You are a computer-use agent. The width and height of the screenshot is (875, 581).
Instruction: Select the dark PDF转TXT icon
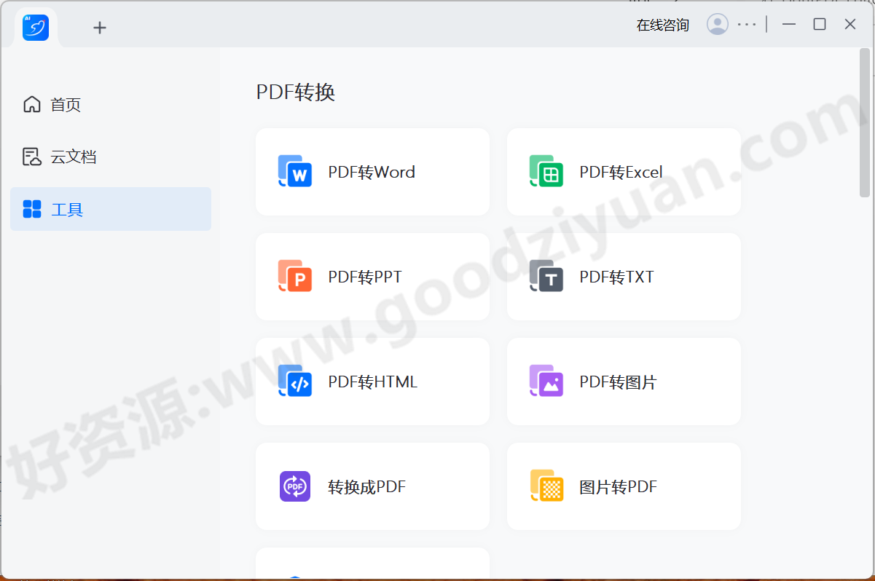tap(546, 277)
